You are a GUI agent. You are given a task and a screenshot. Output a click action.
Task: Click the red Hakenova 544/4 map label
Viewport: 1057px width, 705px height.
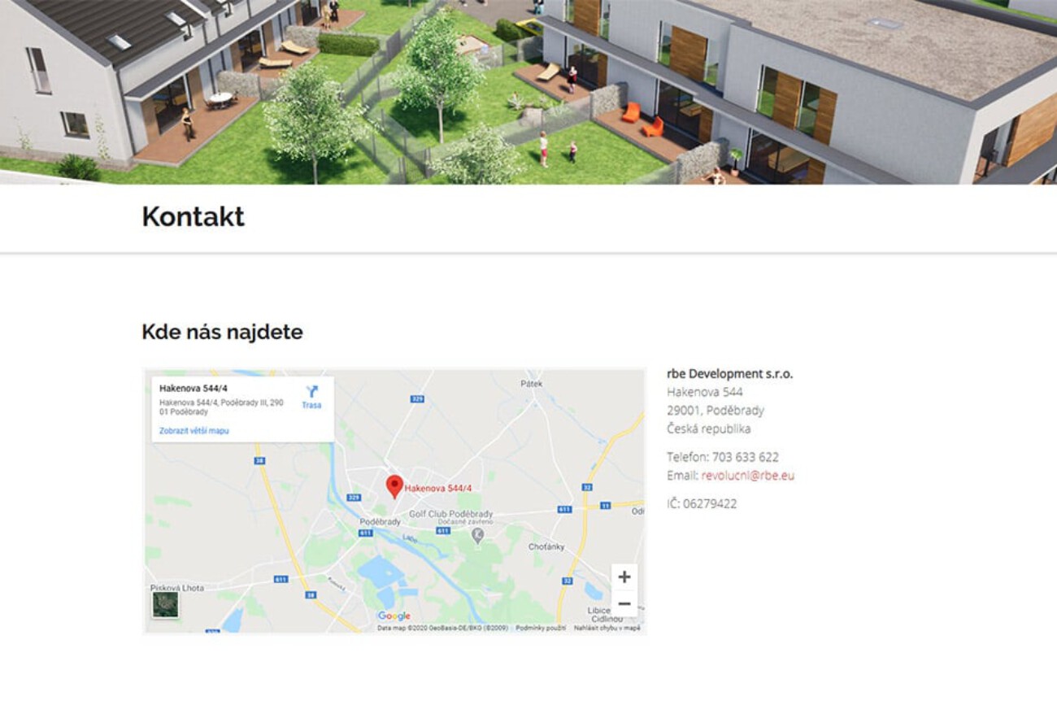pos(438,488)
